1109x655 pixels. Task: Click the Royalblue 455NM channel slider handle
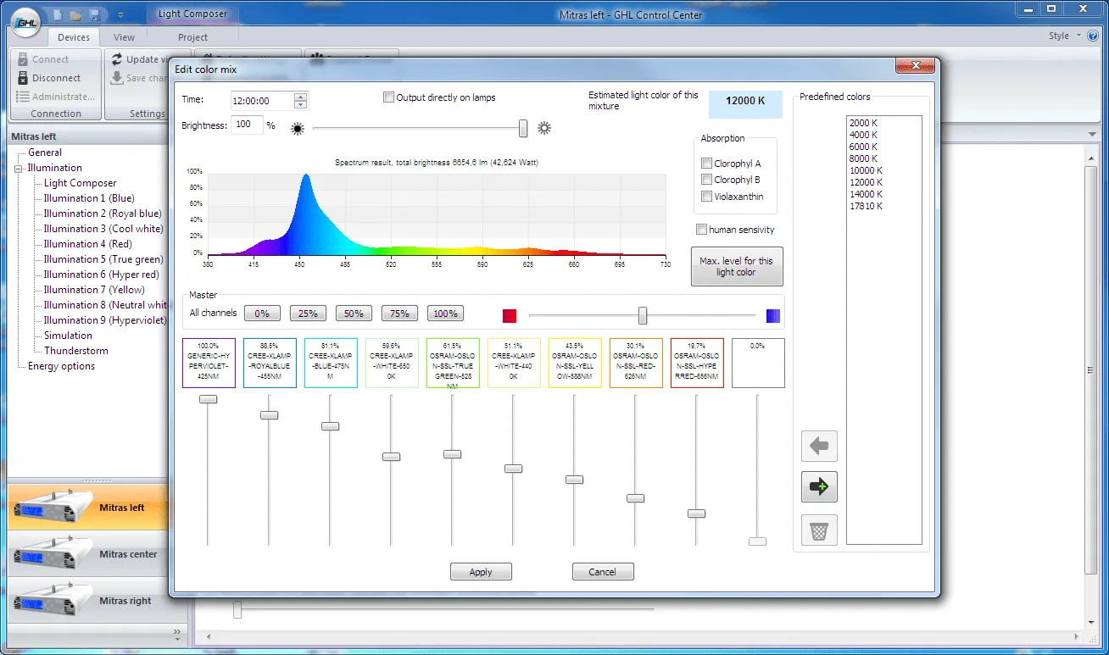[x=270, y=415]
